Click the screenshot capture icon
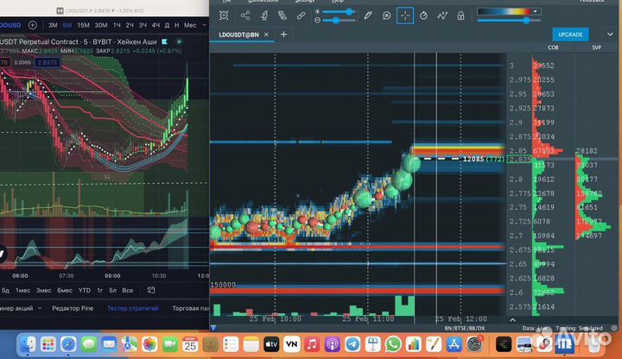Viewport: 622px width, 359px height. tap(224, 16)
